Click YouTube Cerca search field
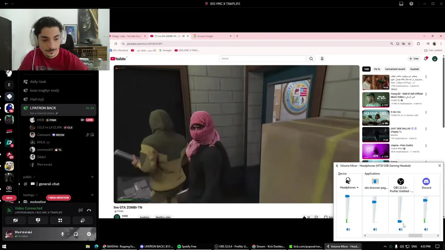The width and height of the screenshot is (445, 250). click(263, 58)
